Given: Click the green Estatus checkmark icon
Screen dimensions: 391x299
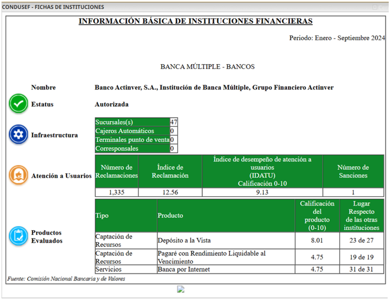Looking at the screenshot, I should 18,104.
